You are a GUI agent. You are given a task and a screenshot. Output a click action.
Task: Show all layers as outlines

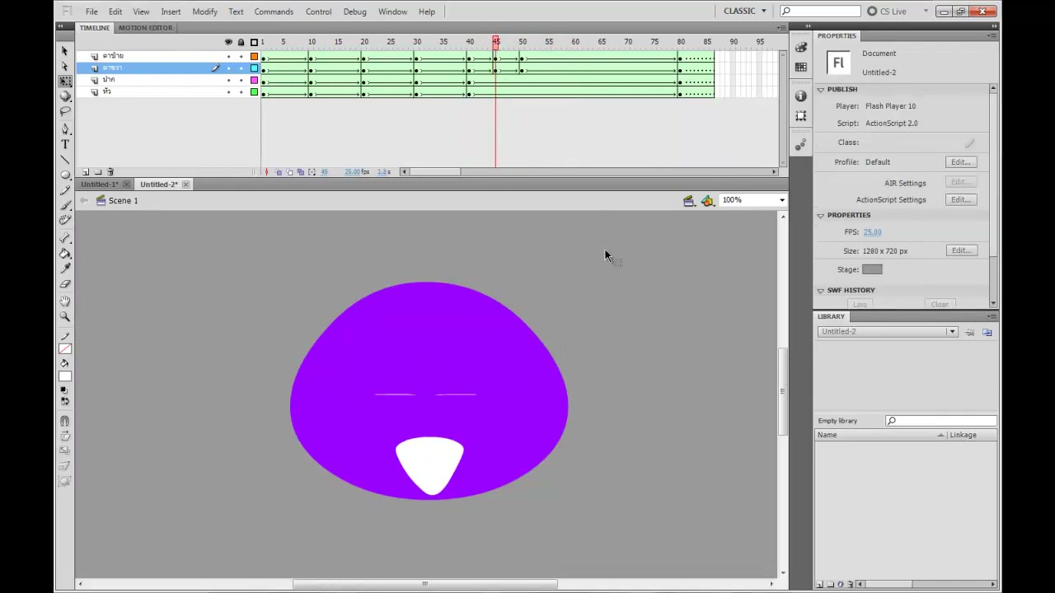point(254,42)
